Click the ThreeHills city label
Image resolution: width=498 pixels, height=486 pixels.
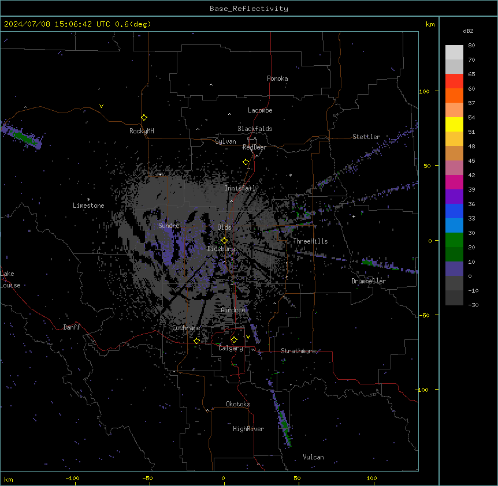pos(310,241)
